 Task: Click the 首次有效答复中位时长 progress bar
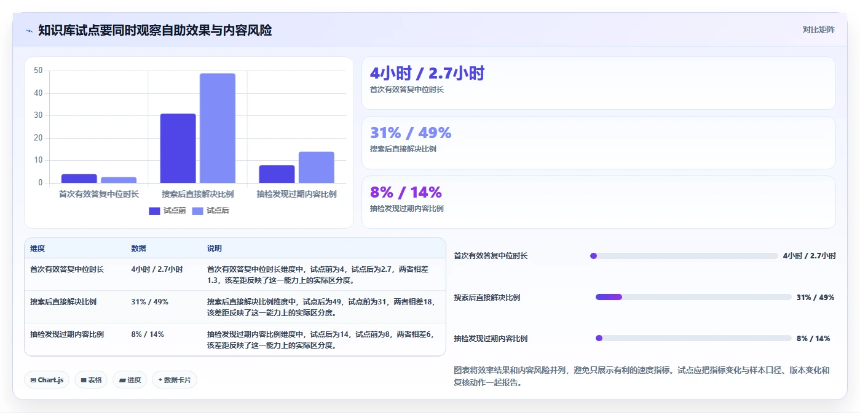point(684,256)
